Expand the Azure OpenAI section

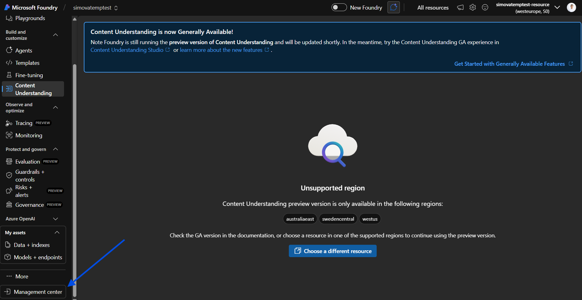[56, 219]
